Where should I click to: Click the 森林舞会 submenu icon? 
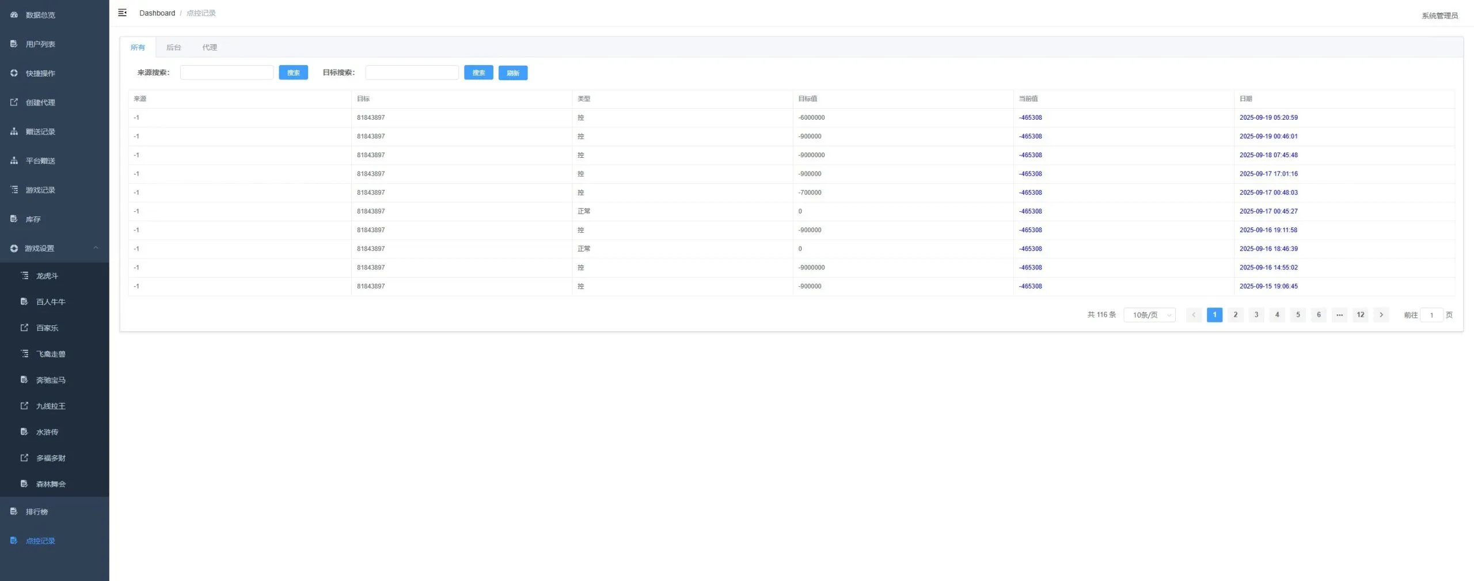[x=24, y=484]
